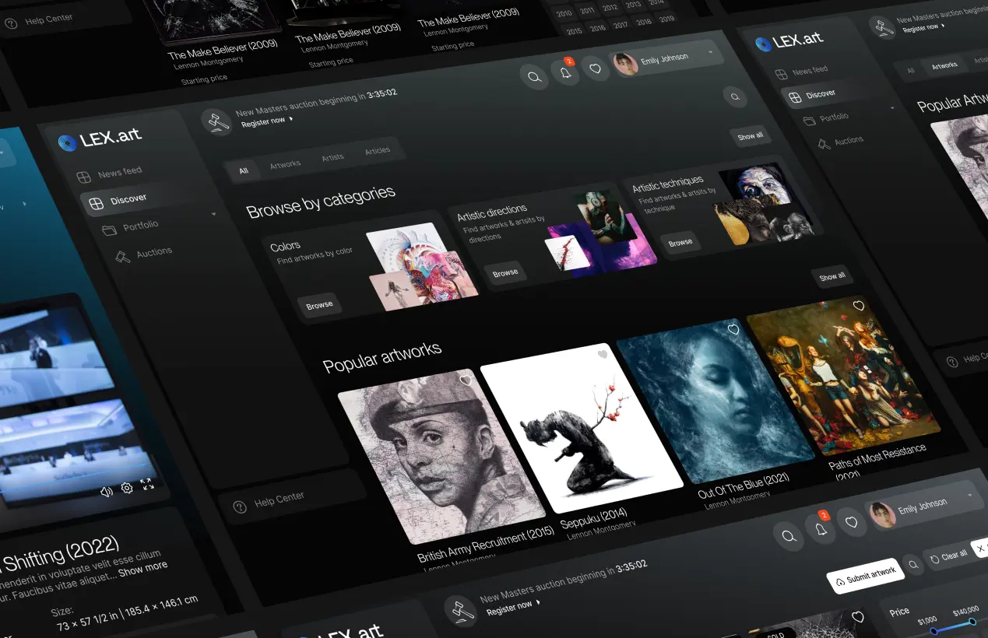This screenshot has height=638, width=988.
Task: Select All tab in center screen
Action: pyautogui.click(x=244, y=170)
